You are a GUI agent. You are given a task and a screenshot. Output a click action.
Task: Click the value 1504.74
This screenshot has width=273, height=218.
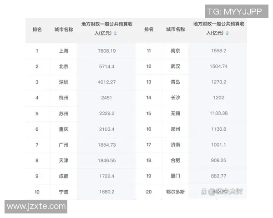point(219,66)
